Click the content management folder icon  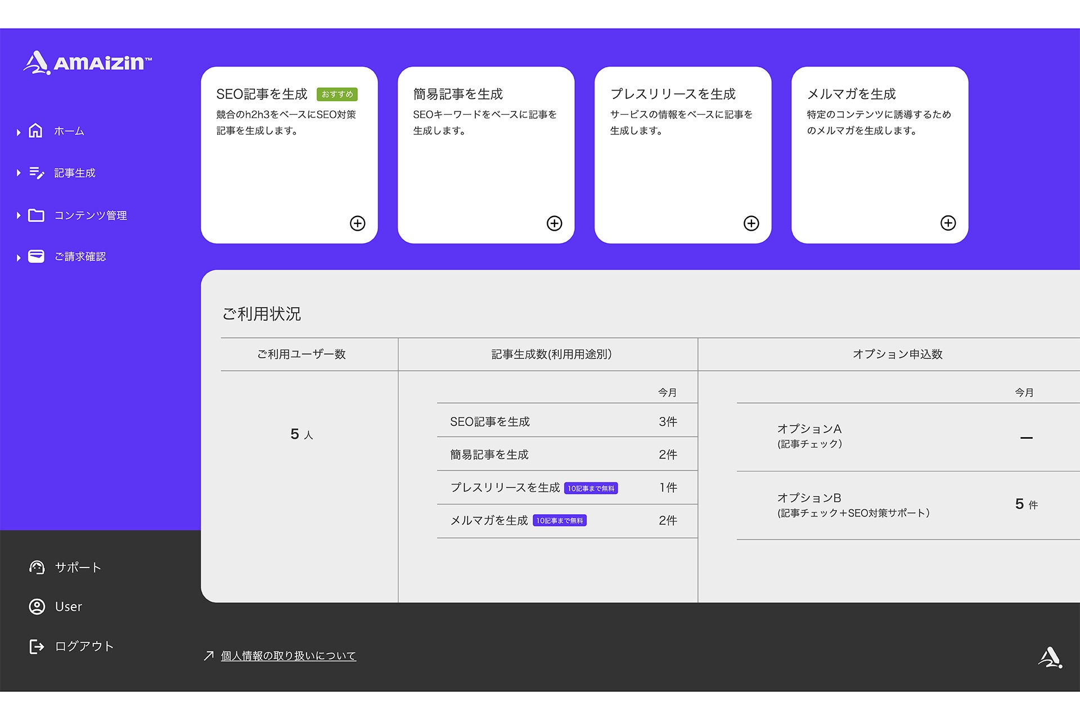click(x=36, y=215)
